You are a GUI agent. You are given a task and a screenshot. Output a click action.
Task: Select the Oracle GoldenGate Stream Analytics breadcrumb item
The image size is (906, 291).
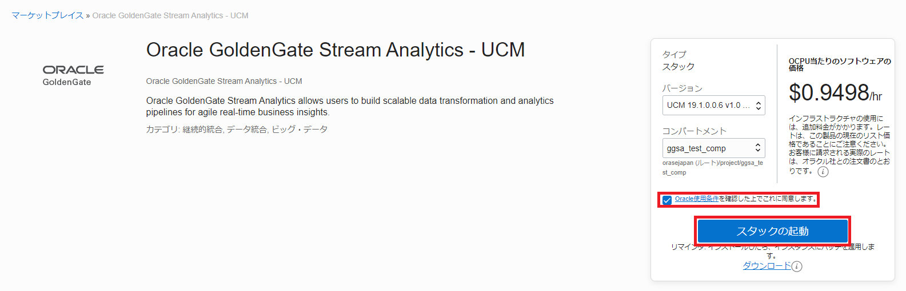coord(170,15)
